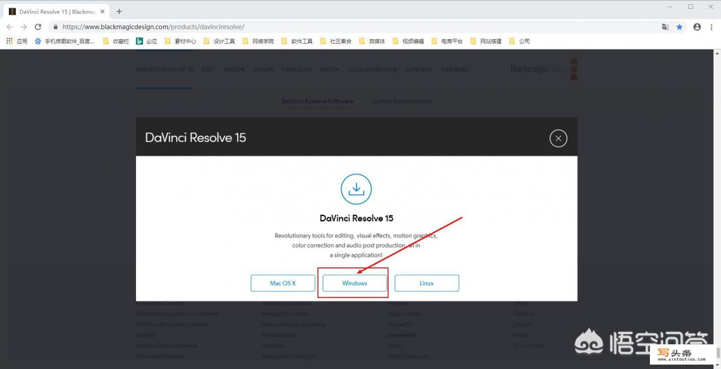Open the 素材中心 bookmark folder
721x369 pixels.
(180, 41)
